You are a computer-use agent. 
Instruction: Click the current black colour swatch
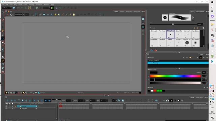pos(154,73)
